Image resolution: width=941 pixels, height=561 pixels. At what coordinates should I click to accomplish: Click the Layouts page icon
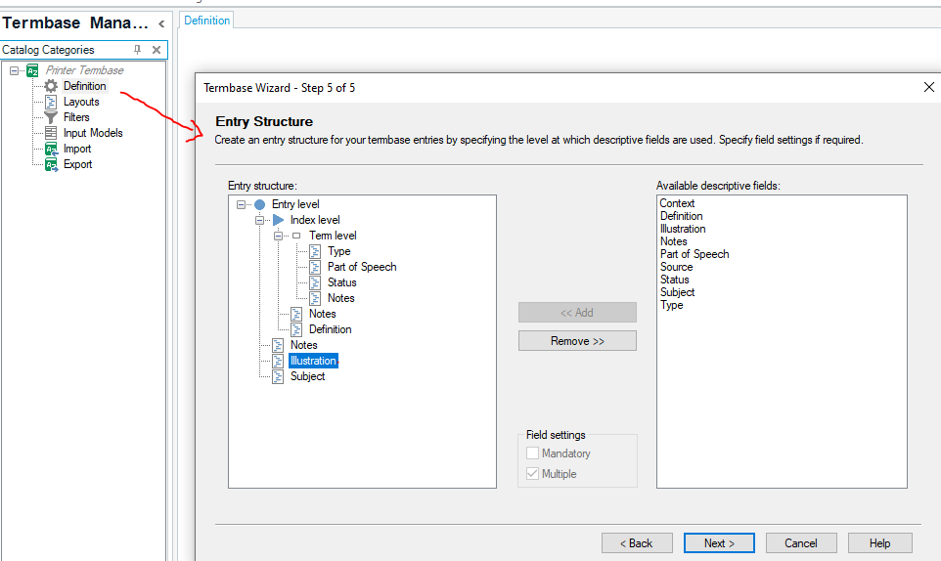(x=51, y=102)
